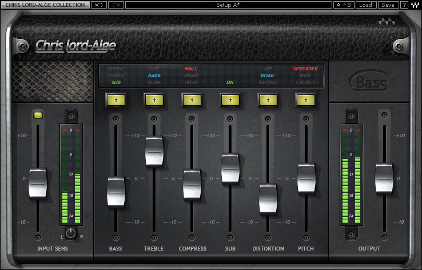This screenshot has width=422, height=270.
Task: Click the OUTPUT label
Action: tap(369, 248)
